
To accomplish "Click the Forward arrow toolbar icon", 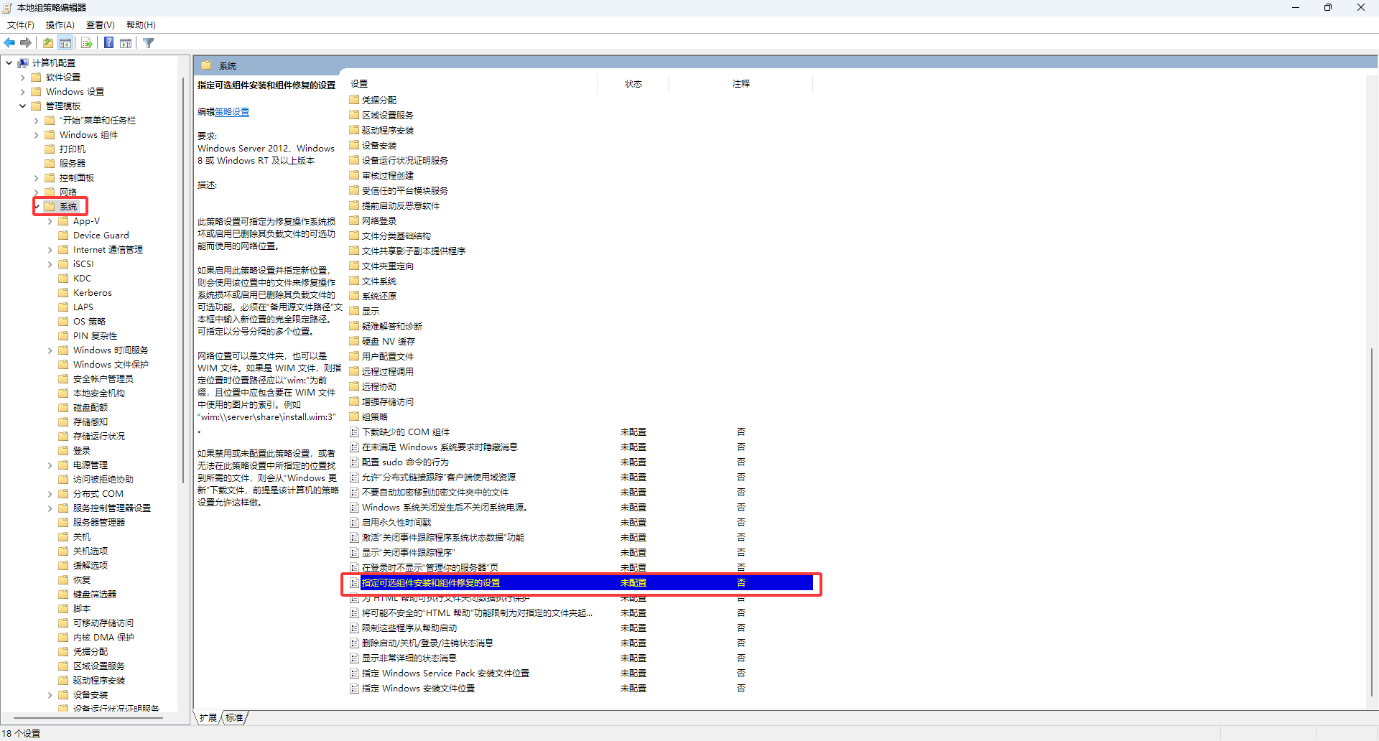I will pyautogui.click(x=26, y=43).
